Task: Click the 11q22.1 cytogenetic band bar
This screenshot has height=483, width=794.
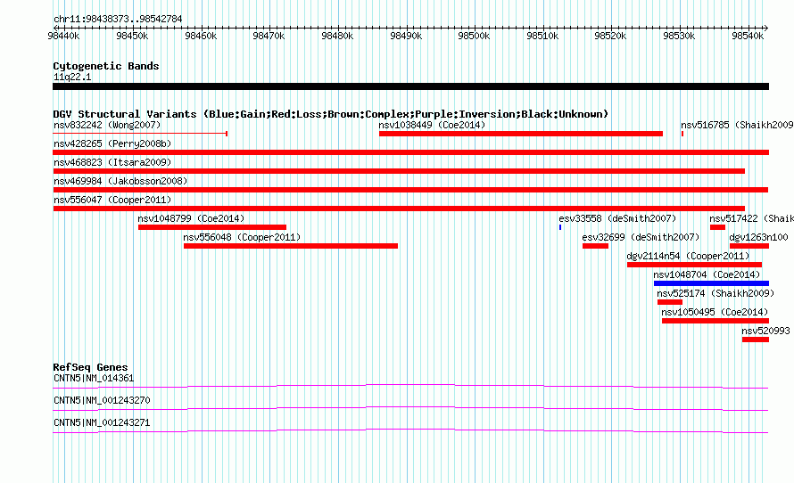Action: tap(410, 86)
